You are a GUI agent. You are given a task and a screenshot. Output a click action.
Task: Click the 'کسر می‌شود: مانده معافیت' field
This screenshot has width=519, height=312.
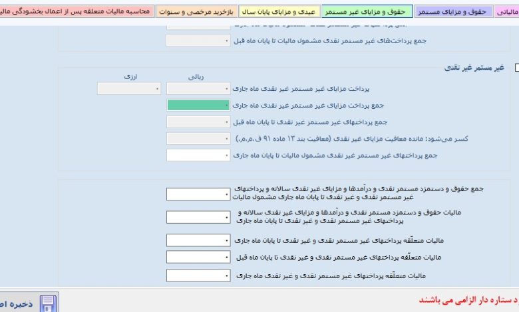pos(198,139)
